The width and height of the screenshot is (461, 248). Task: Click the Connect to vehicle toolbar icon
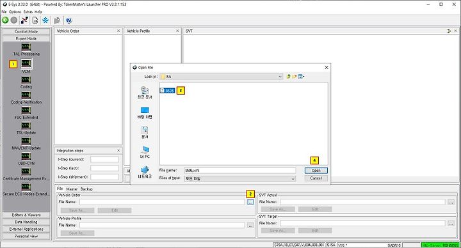click(24, 20)
